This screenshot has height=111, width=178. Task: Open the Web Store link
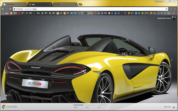click(169, 107)
